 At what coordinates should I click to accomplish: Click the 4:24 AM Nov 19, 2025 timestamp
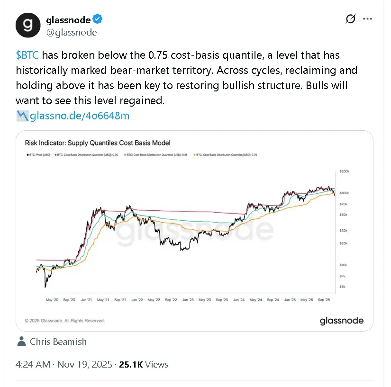(x=64, y=364)
